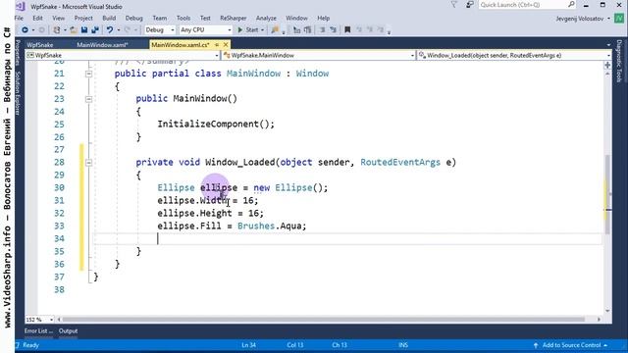Open the Edit menu
The width and height of the screenshot is (628, 353).
[x=37, y=18]
